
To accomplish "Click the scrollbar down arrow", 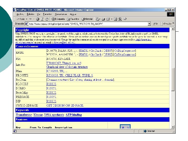I will pyautogui.click(x=173, y=127).
